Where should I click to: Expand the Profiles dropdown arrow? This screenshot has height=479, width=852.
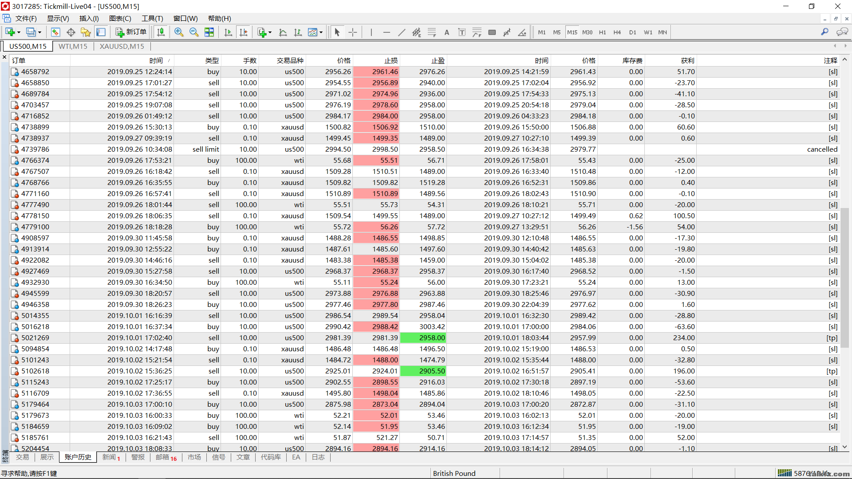click(x=39, y=32)
